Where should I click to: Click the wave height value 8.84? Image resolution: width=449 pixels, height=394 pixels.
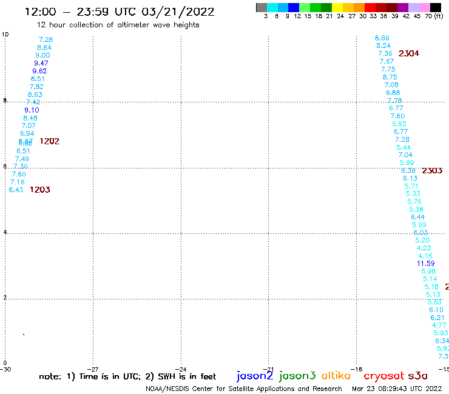click(x=44, y=47)
